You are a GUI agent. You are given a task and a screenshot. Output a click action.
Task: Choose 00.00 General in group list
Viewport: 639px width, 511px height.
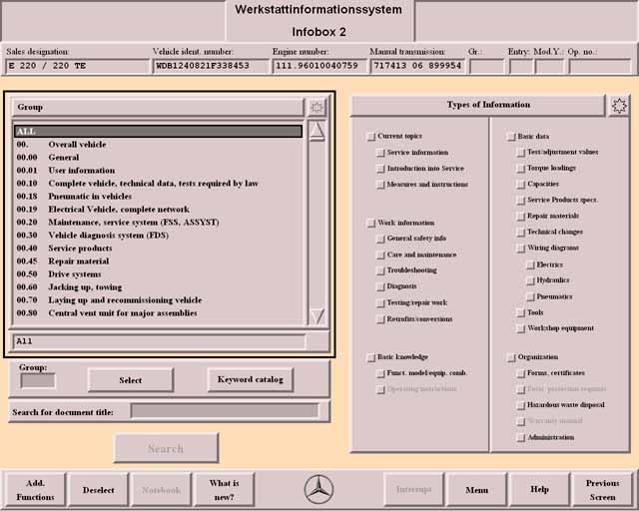[158, 158]
